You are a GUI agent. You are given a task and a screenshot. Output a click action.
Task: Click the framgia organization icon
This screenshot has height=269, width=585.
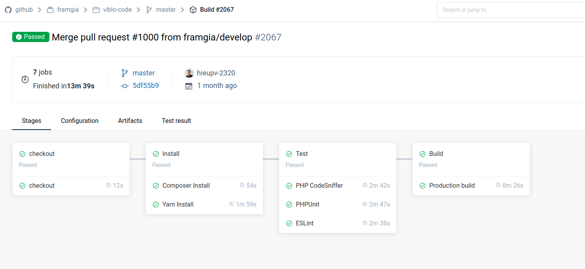[x=50, y=10]
